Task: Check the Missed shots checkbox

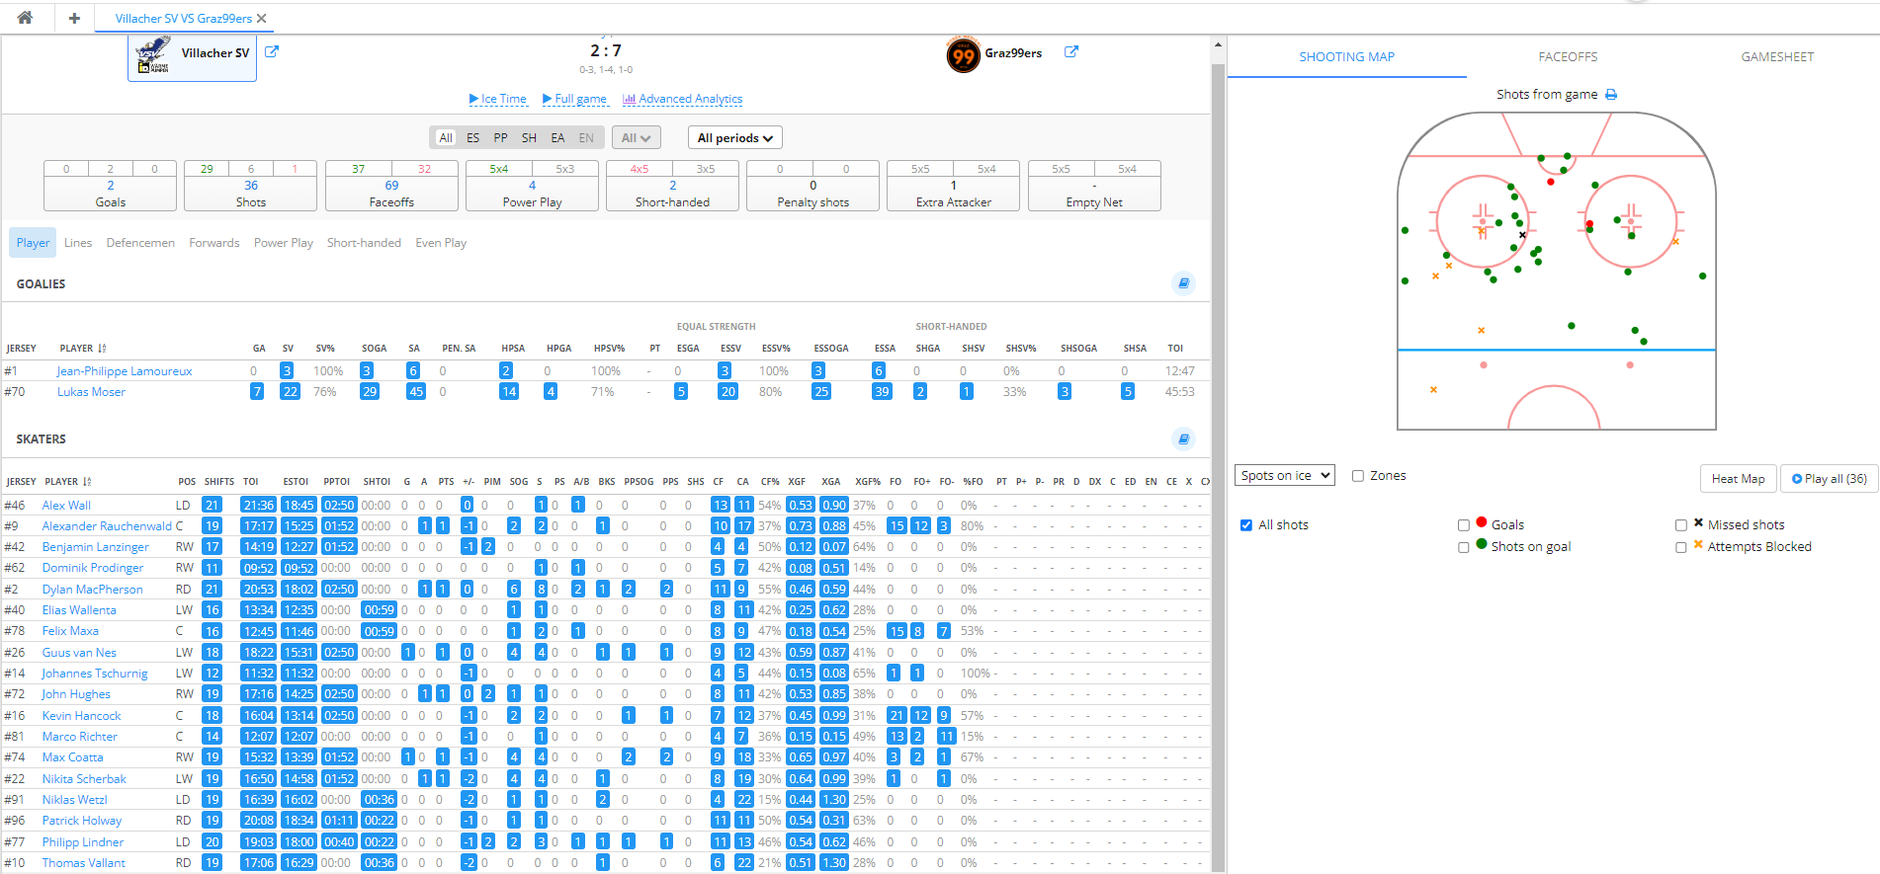Action: (x=1680, y=525)
